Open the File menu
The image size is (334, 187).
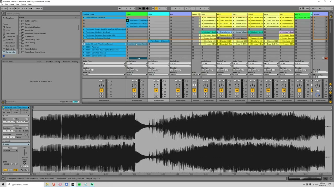point(2,4)
